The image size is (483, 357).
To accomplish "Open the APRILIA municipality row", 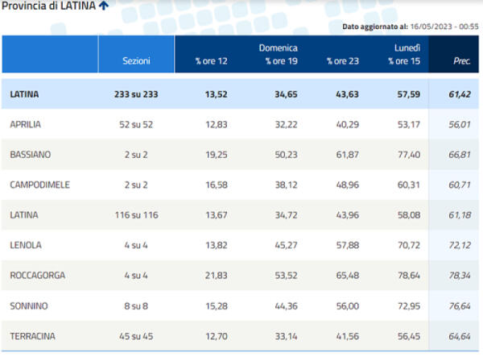I will [x=26, y=124].
